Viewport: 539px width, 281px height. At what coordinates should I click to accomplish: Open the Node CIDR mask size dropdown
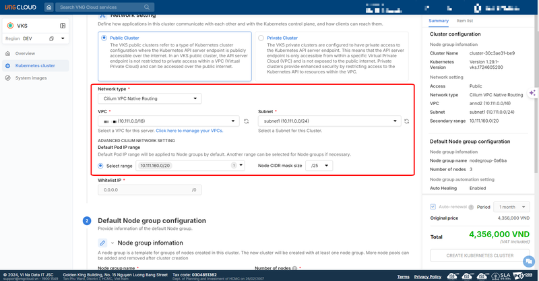(x=321, y=165)
